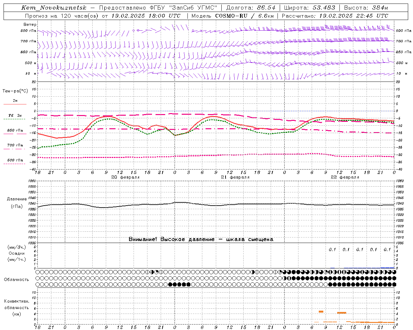Click the Ветер wind panel label
This screenshot has width=413, height=330.
pos(30,24)
